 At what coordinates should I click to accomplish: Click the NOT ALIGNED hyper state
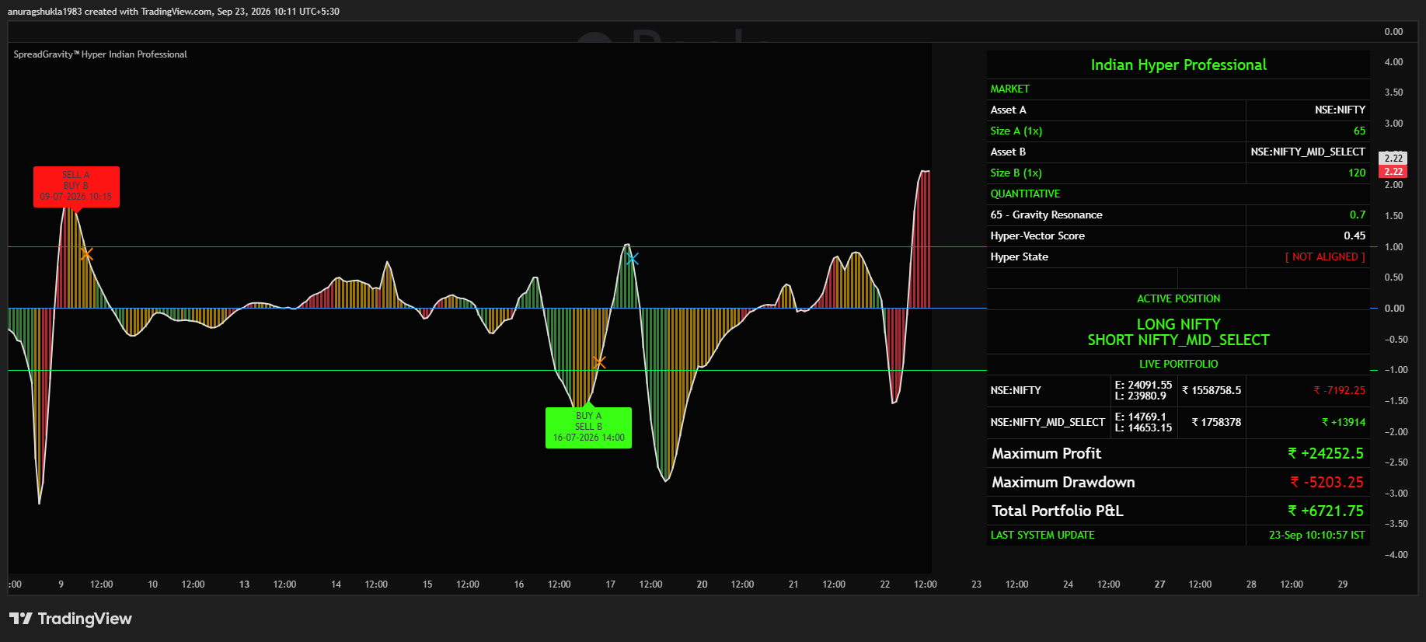[x=1325, y=257]
